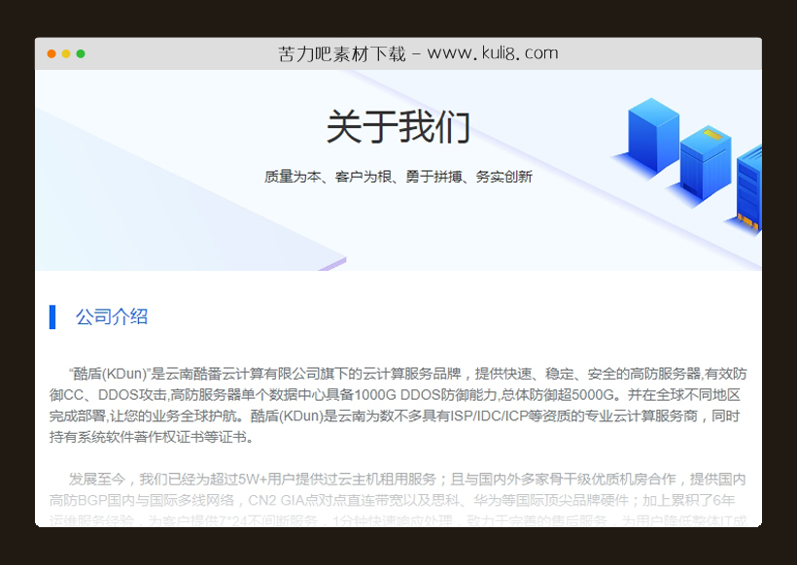Click the blue vertical bar beside 公司介绍
Screen dimensions: 797x565
click(52, 315)
